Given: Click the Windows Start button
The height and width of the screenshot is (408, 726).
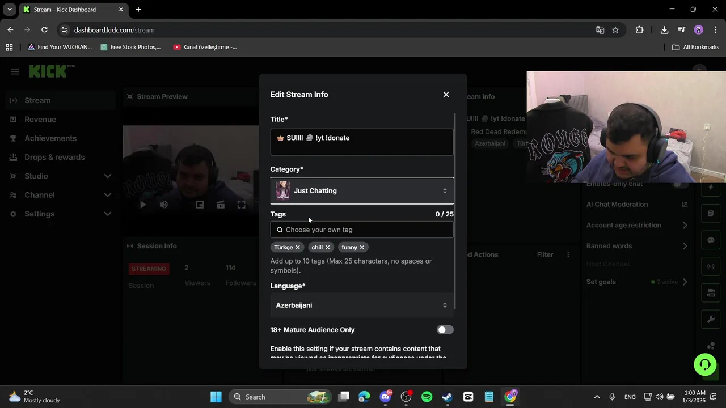Looking at the screenshot, I should (x=216, y=397).
